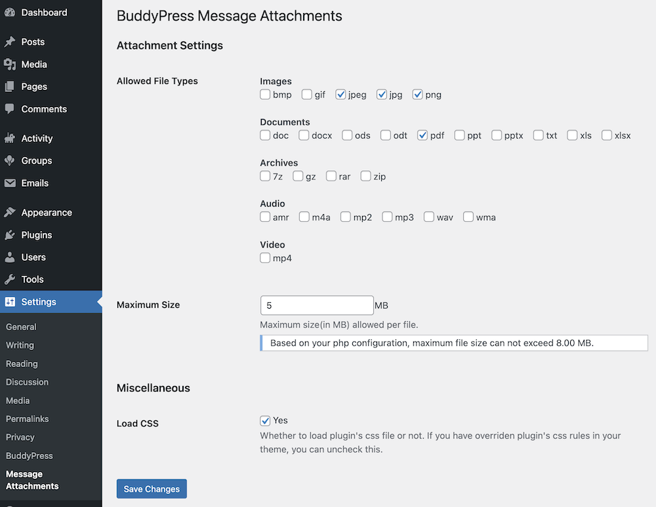The height and width of the screenshot is (507, 656).
Task: Allow docx document attachments
Action: coord(304,135)
